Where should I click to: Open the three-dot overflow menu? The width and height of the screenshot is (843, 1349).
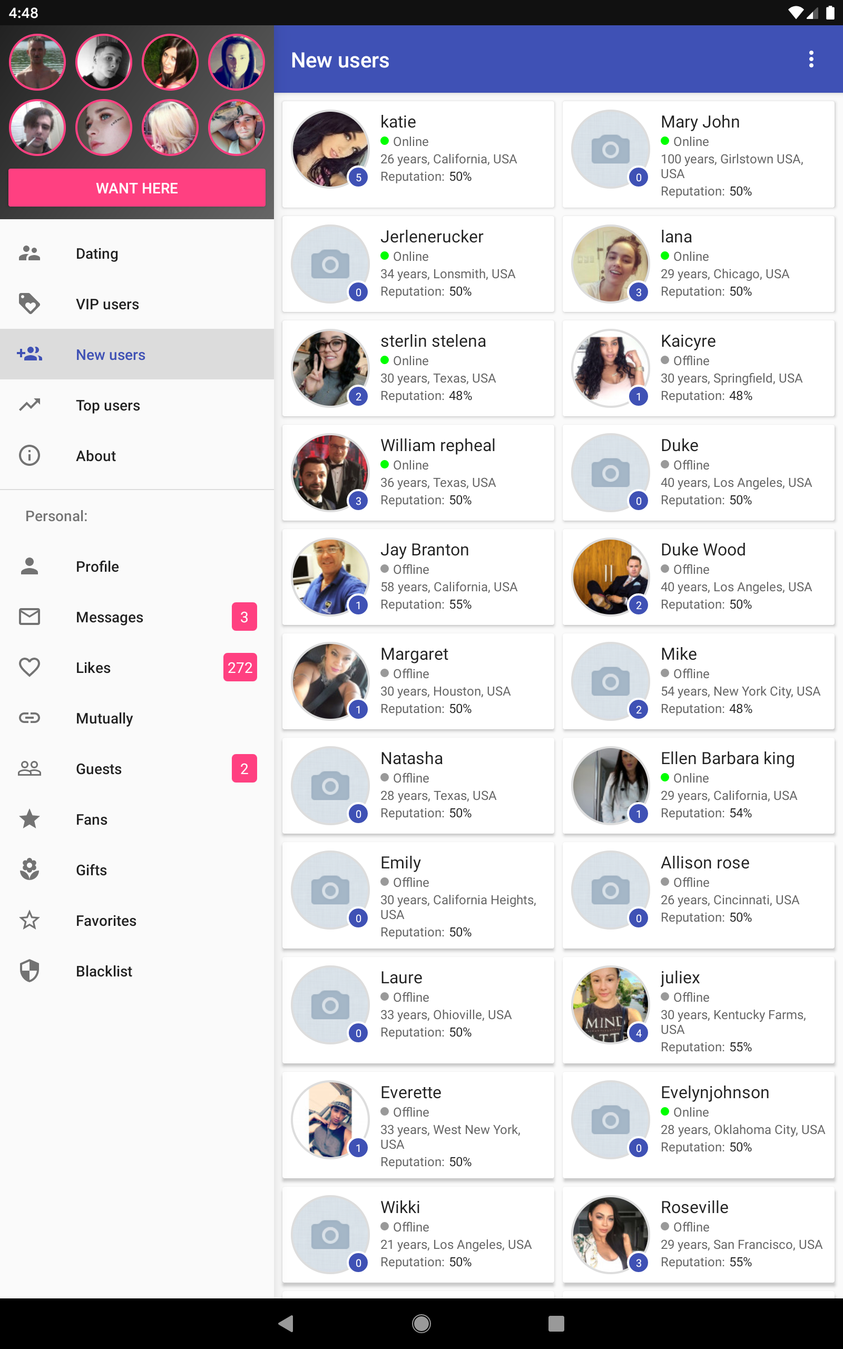811,59
